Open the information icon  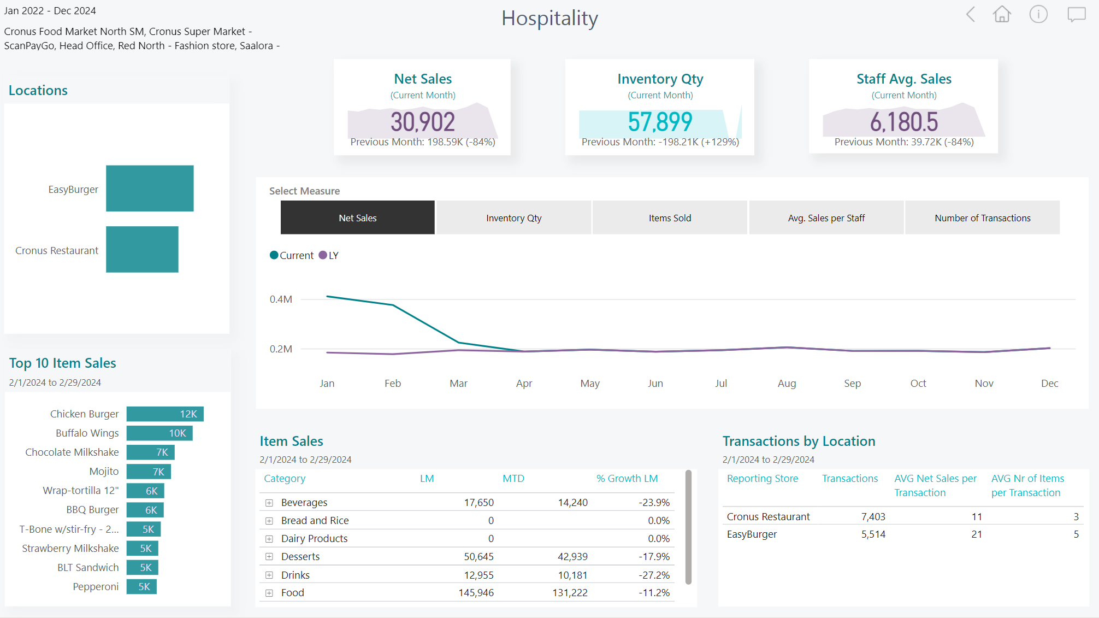[x=1038, y=15]
